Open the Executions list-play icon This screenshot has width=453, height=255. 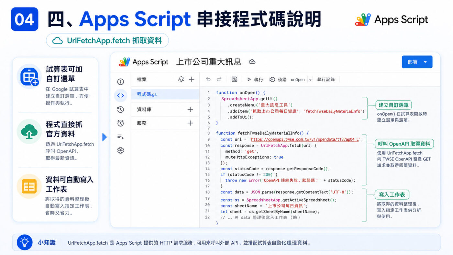120,137
